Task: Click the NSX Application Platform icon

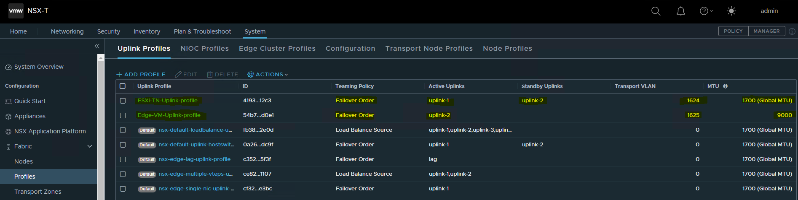Action: (8, 132)
